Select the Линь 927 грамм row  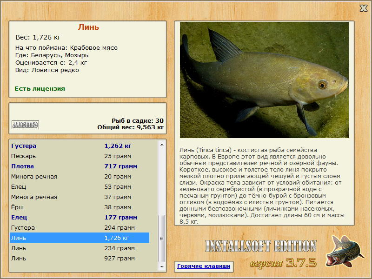click(80, 258)
